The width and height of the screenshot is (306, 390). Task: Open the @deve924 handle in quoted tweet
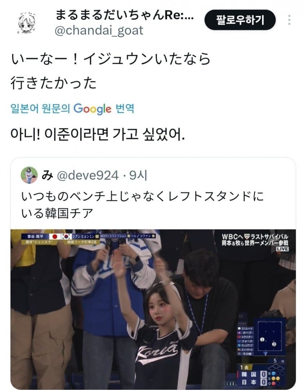pyautogui.click(x=88, y=175)
